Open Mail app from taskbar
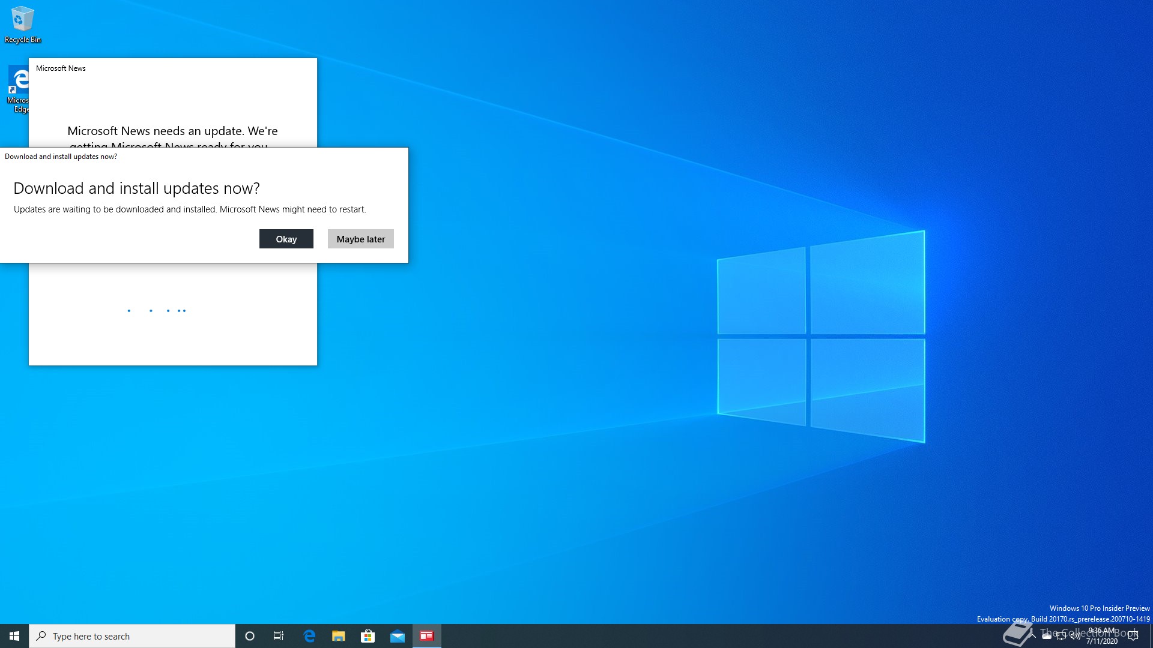The height and width of the screenshot is (648, 1153). (x=398, y=636)
